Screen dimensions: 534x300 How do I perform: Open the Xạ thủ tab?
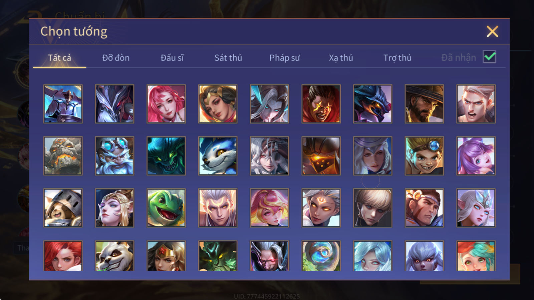click(x=341, y=58)
